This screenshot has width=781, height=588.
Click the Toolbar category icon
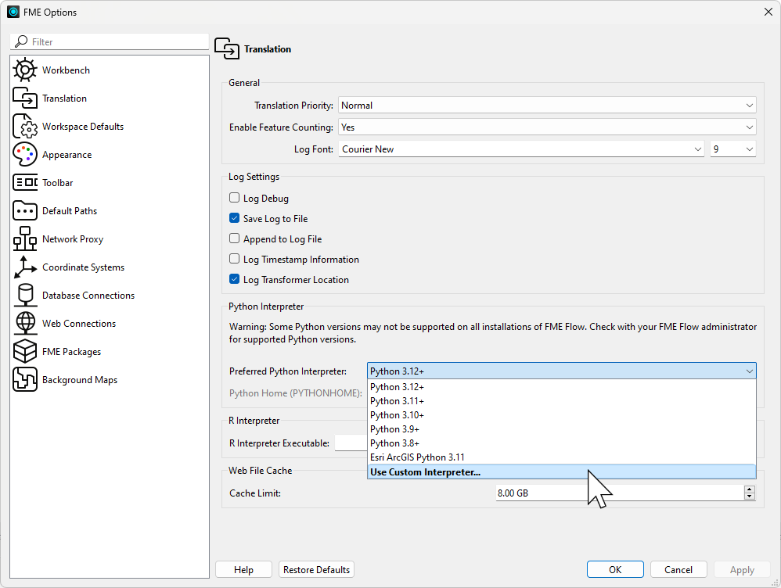pyautogui.click(x=25, y=183)
